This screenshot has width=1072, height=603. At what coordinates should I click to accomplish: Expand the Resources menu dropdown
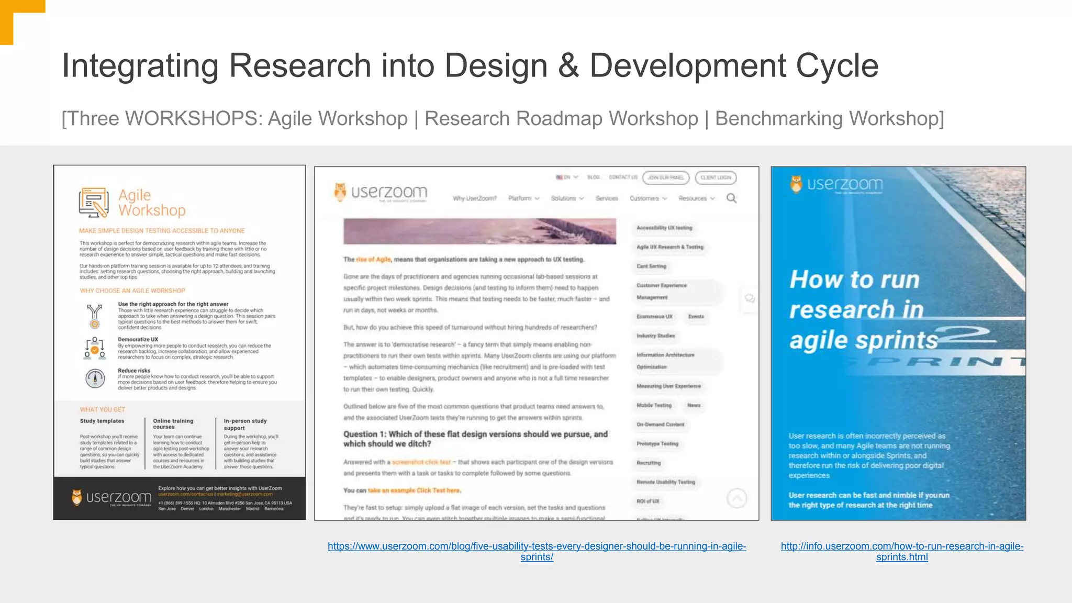click(x=697, y=198)
